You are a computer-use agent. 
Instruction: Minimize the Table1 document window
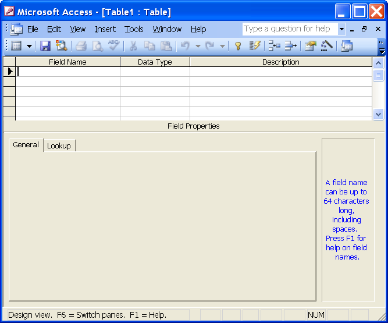(352, 29)
